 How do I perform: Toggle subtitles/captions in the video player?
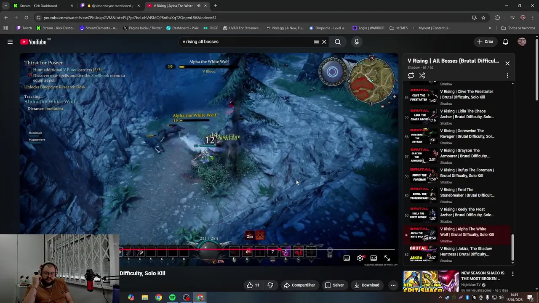tap(347, 258)
